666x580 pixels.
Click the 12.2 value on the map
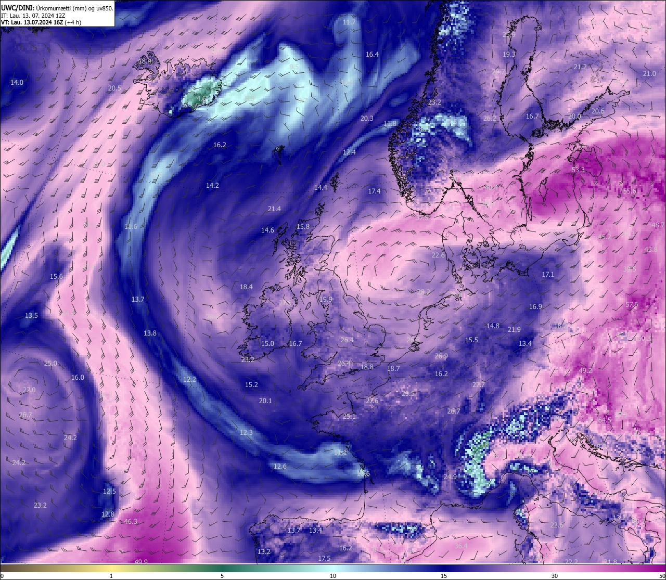tap(189, 379)
